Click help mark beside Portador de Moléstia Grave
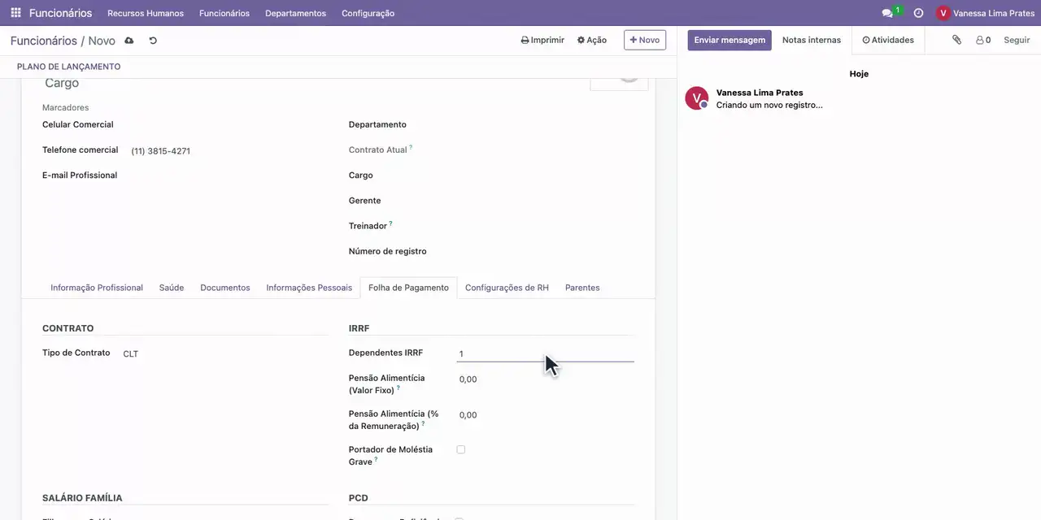Screen dimensions: 1041x520 (x=376, y=459)
